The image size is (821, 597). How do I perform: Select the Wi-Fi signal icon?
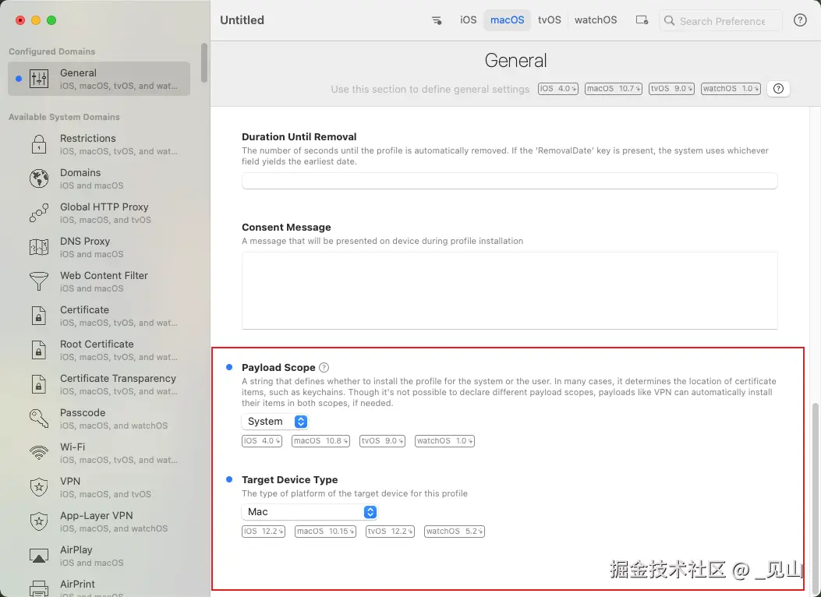pyautogui.click(x=39, y=453)
